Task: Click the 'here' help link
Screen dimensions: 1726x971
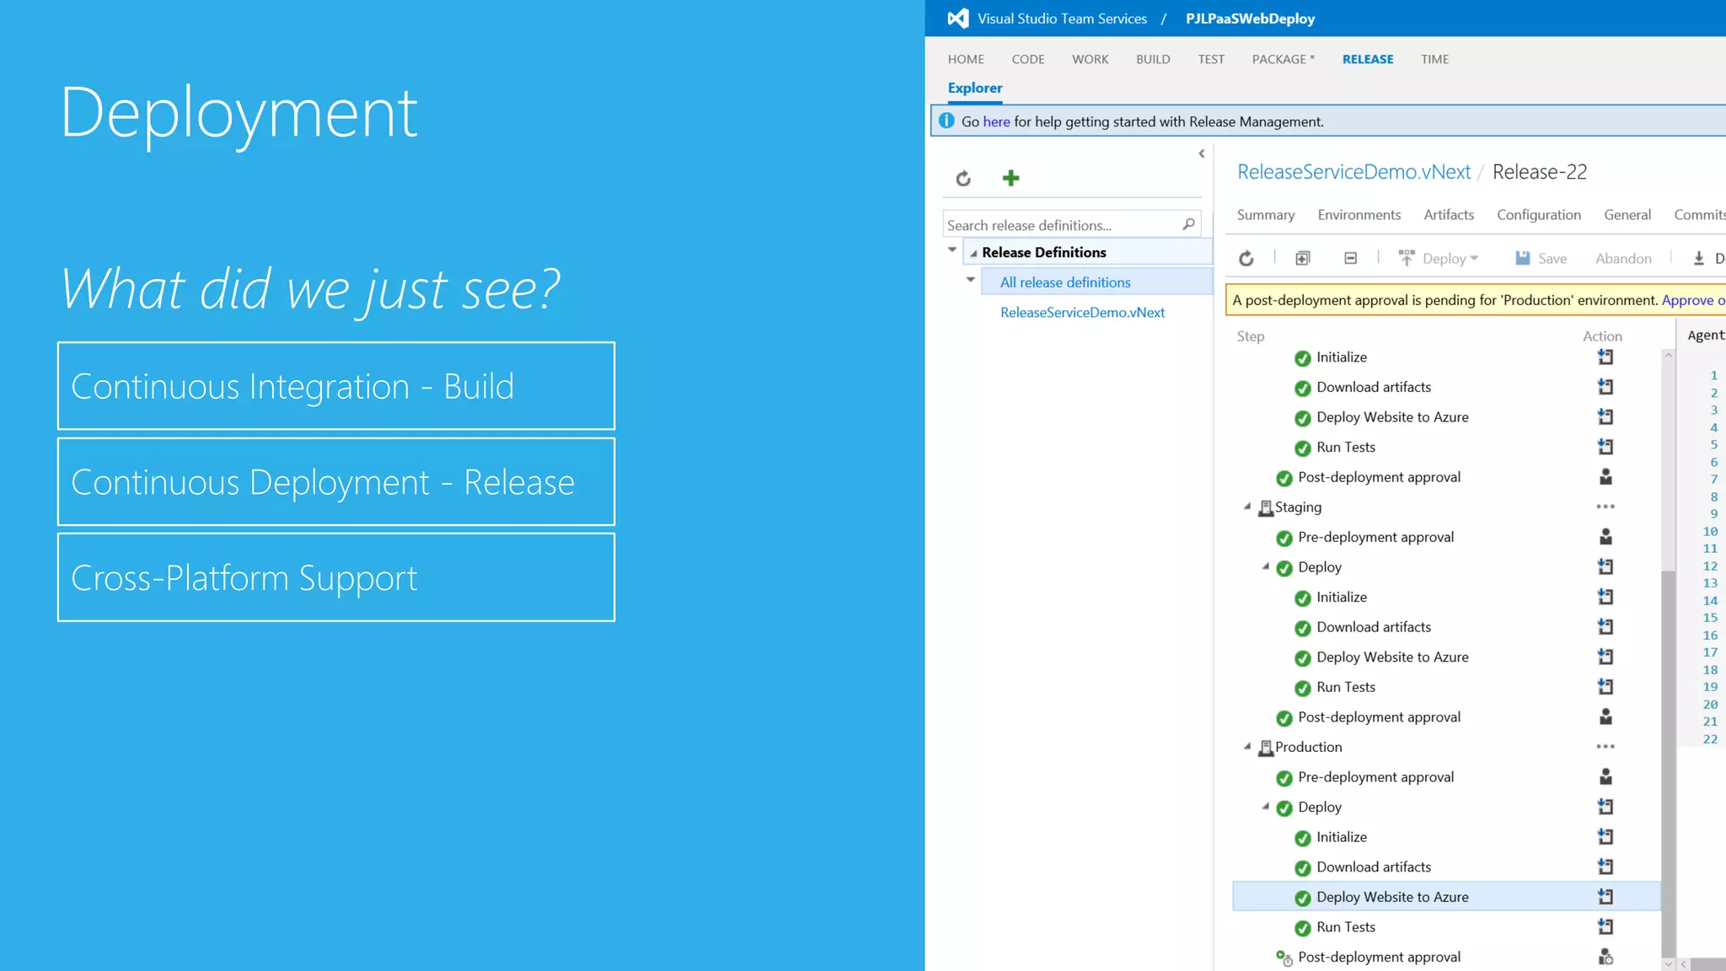Action: [x=995, y=121]
